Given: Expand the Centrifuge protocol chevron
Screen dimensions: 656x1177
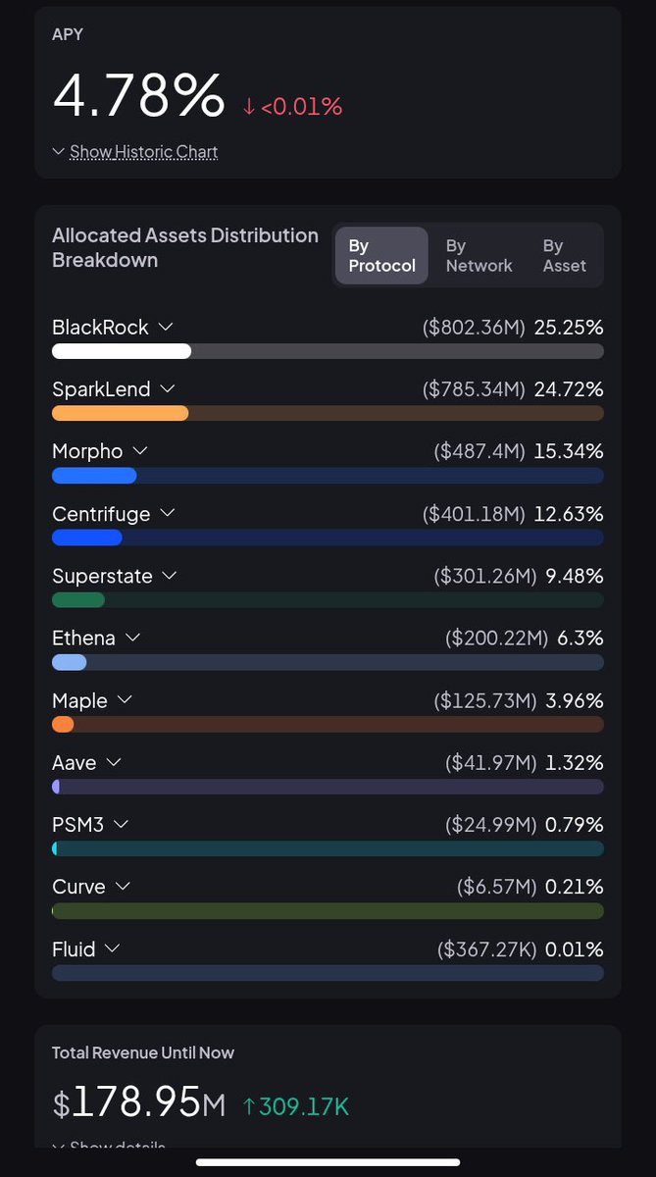Looking at the screenshot, I should [x=168, y=513].
